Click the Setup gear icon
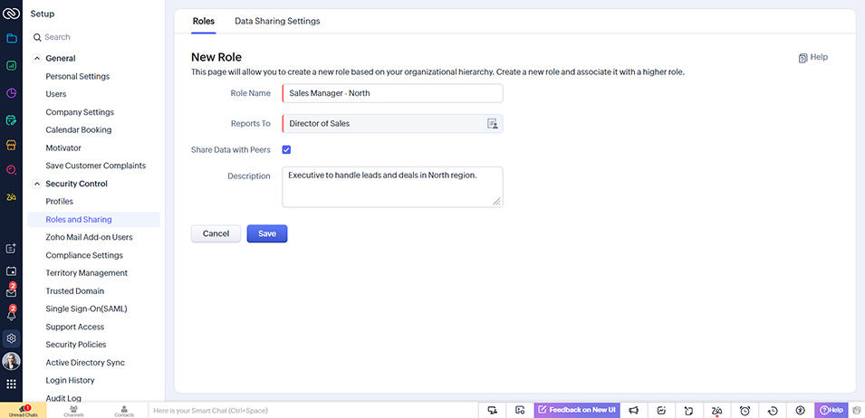 (x=11, y=338)
